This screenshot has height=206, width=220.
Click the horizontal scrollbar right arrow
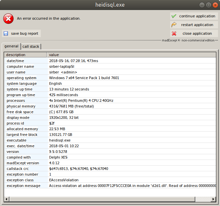213,199
